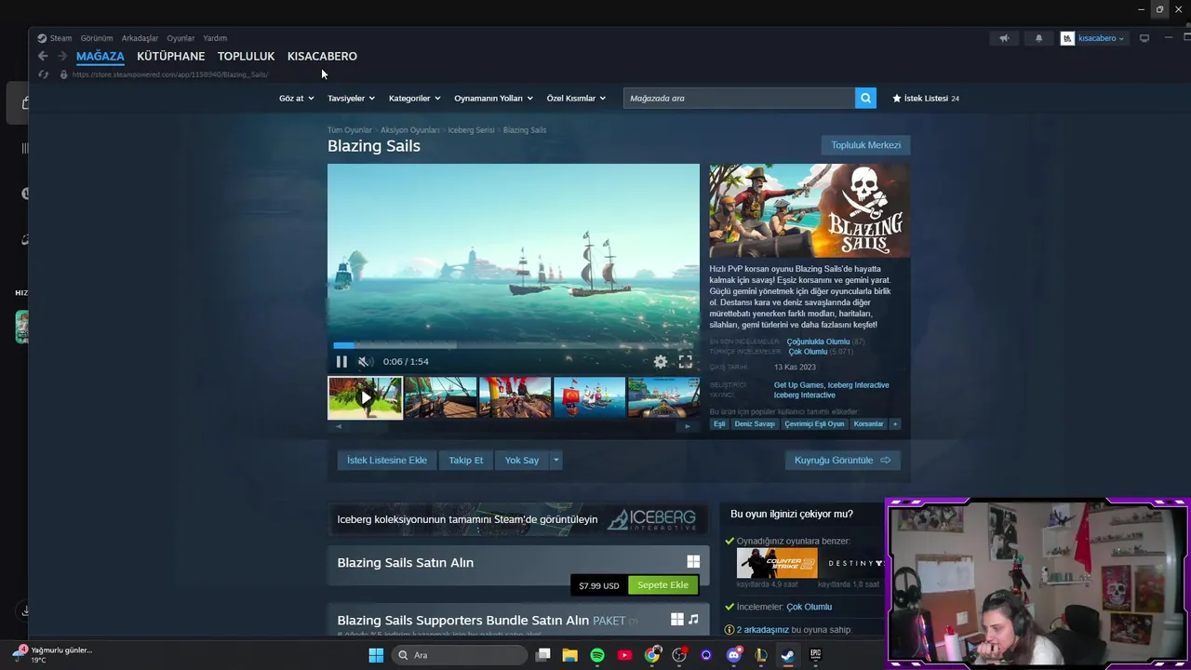Click the Counter-Strike 2 similar game image
Screen dimensions: 1191x670
click(777, 563)
